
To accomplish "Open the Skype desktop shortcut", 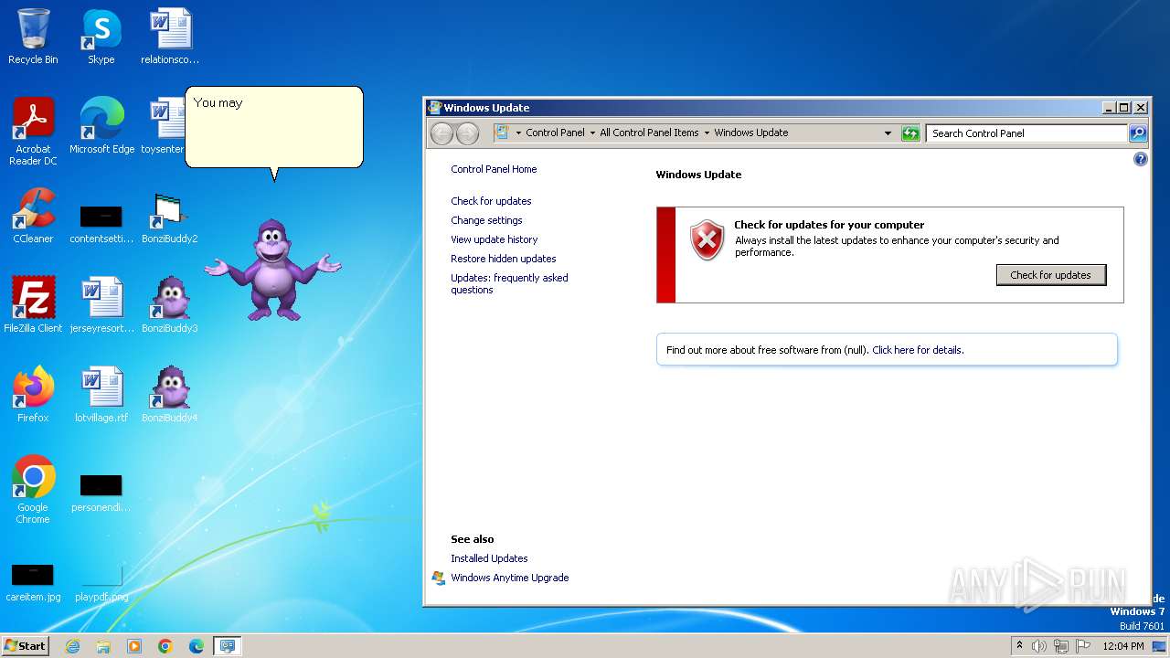I will [x=101, y=37].
